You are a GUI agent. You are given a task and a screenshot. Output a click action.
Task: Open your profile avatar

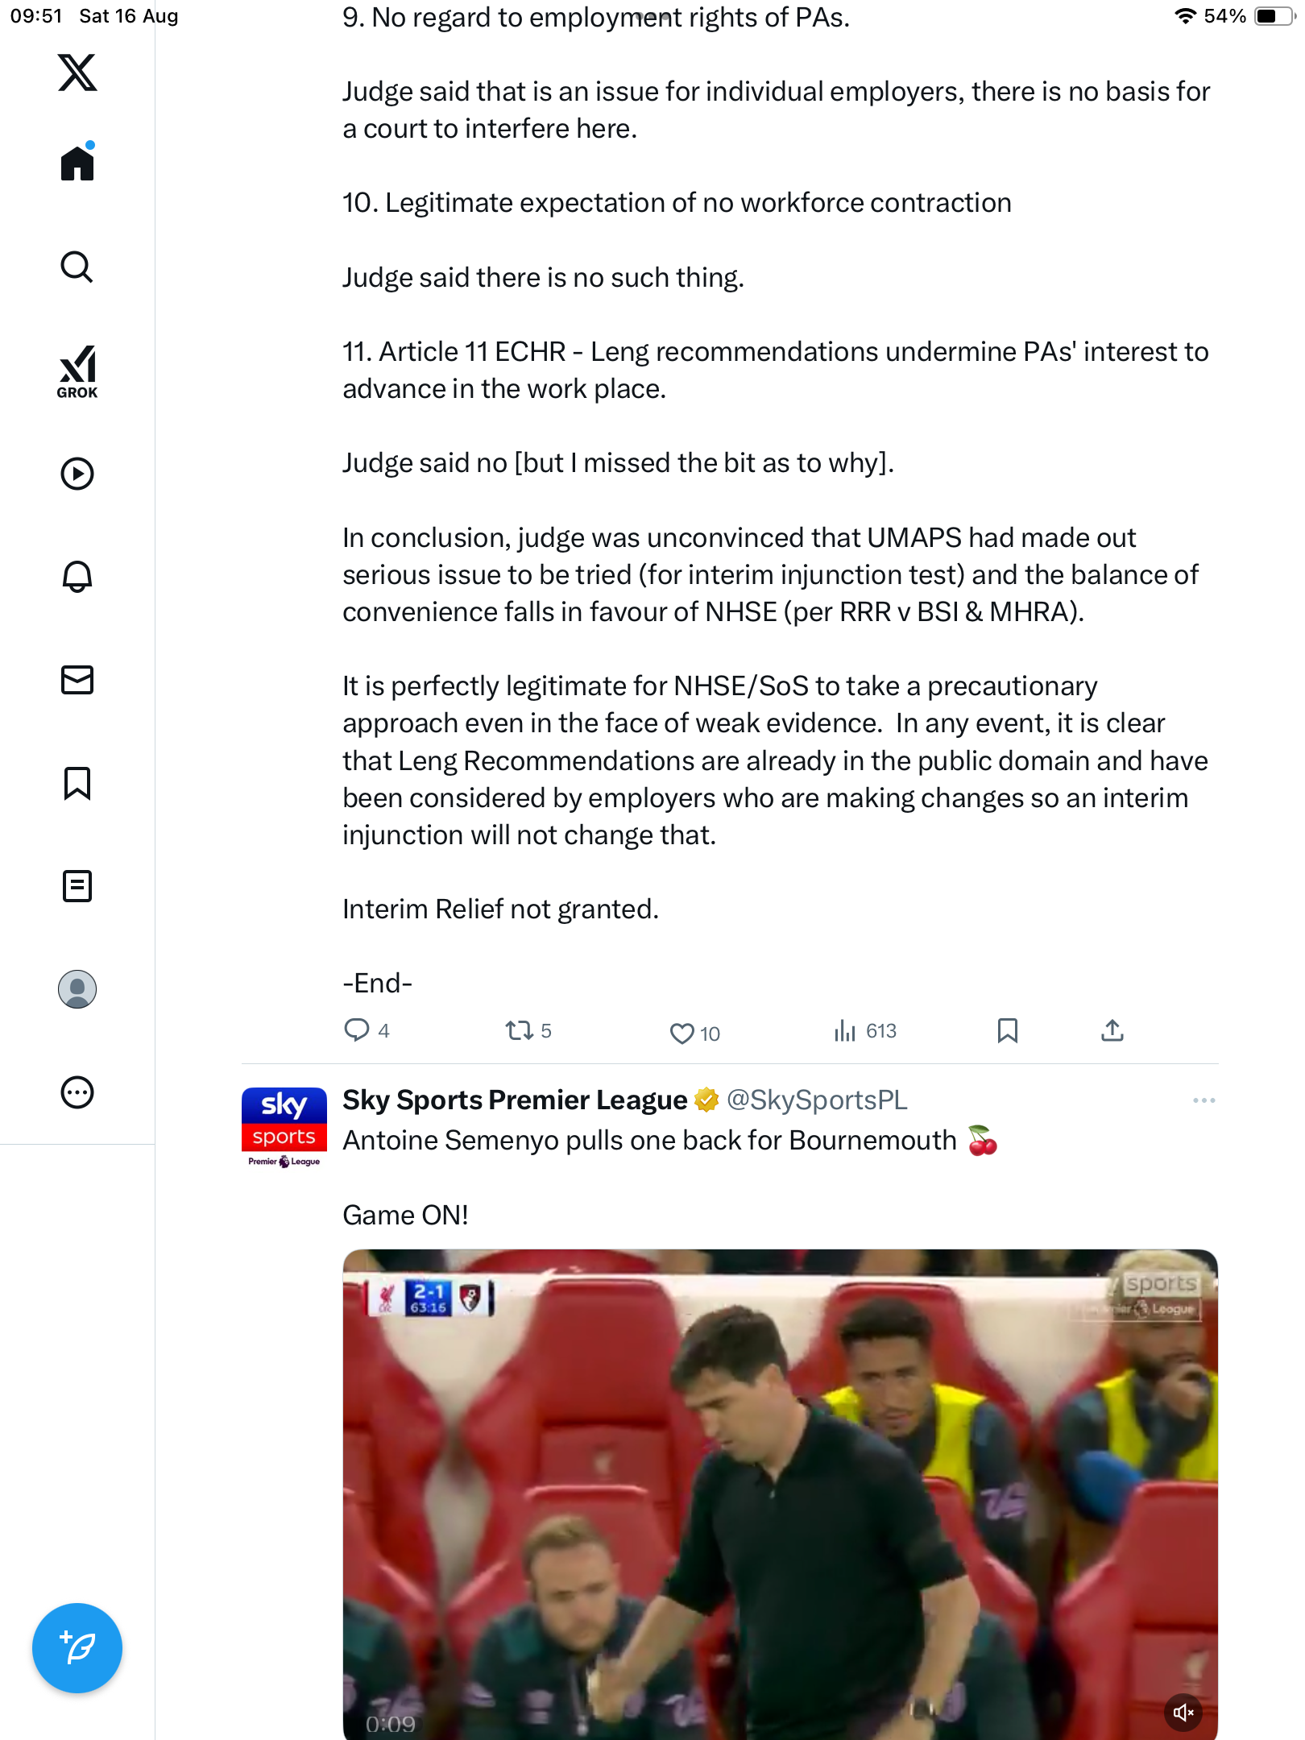point(77,989)
